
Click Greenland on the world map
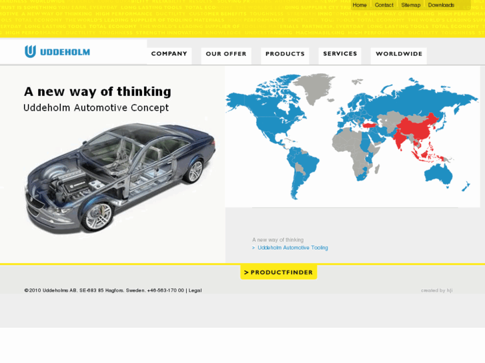pyautogui.click(x=314, y=87)
